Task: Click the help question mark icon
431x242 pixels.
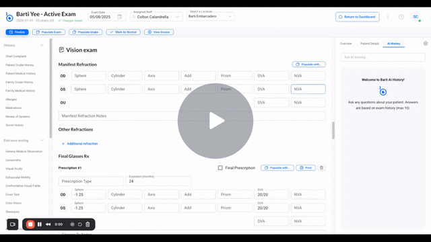Action: (401, 17)
